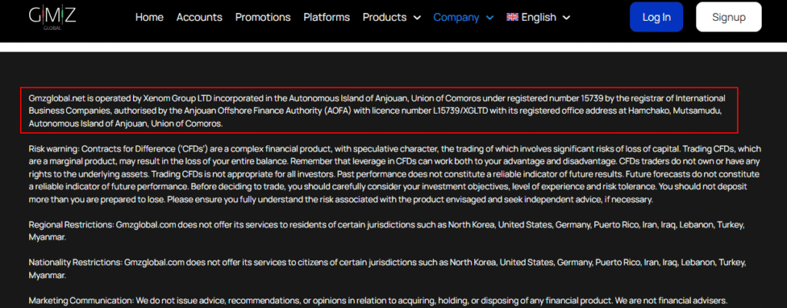Click the paragraph starting 'Nationality Restrictions'
Screen dimensions: 787x308
pyautogui.click(x=387, y=269)
